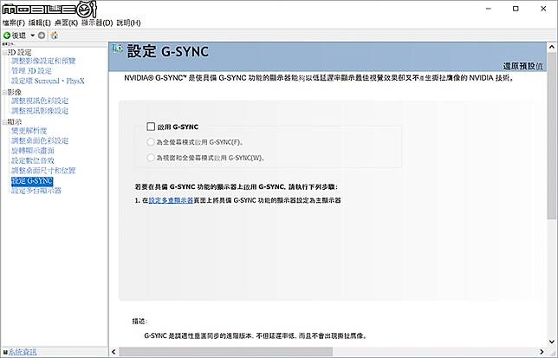Open 系統資訊 link at bottom-left
Image resolution: width=558 pixels, height=358 pixels.
coord(23,352)
